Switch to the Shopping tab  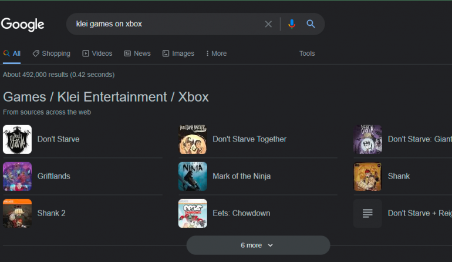pos(51,53)
